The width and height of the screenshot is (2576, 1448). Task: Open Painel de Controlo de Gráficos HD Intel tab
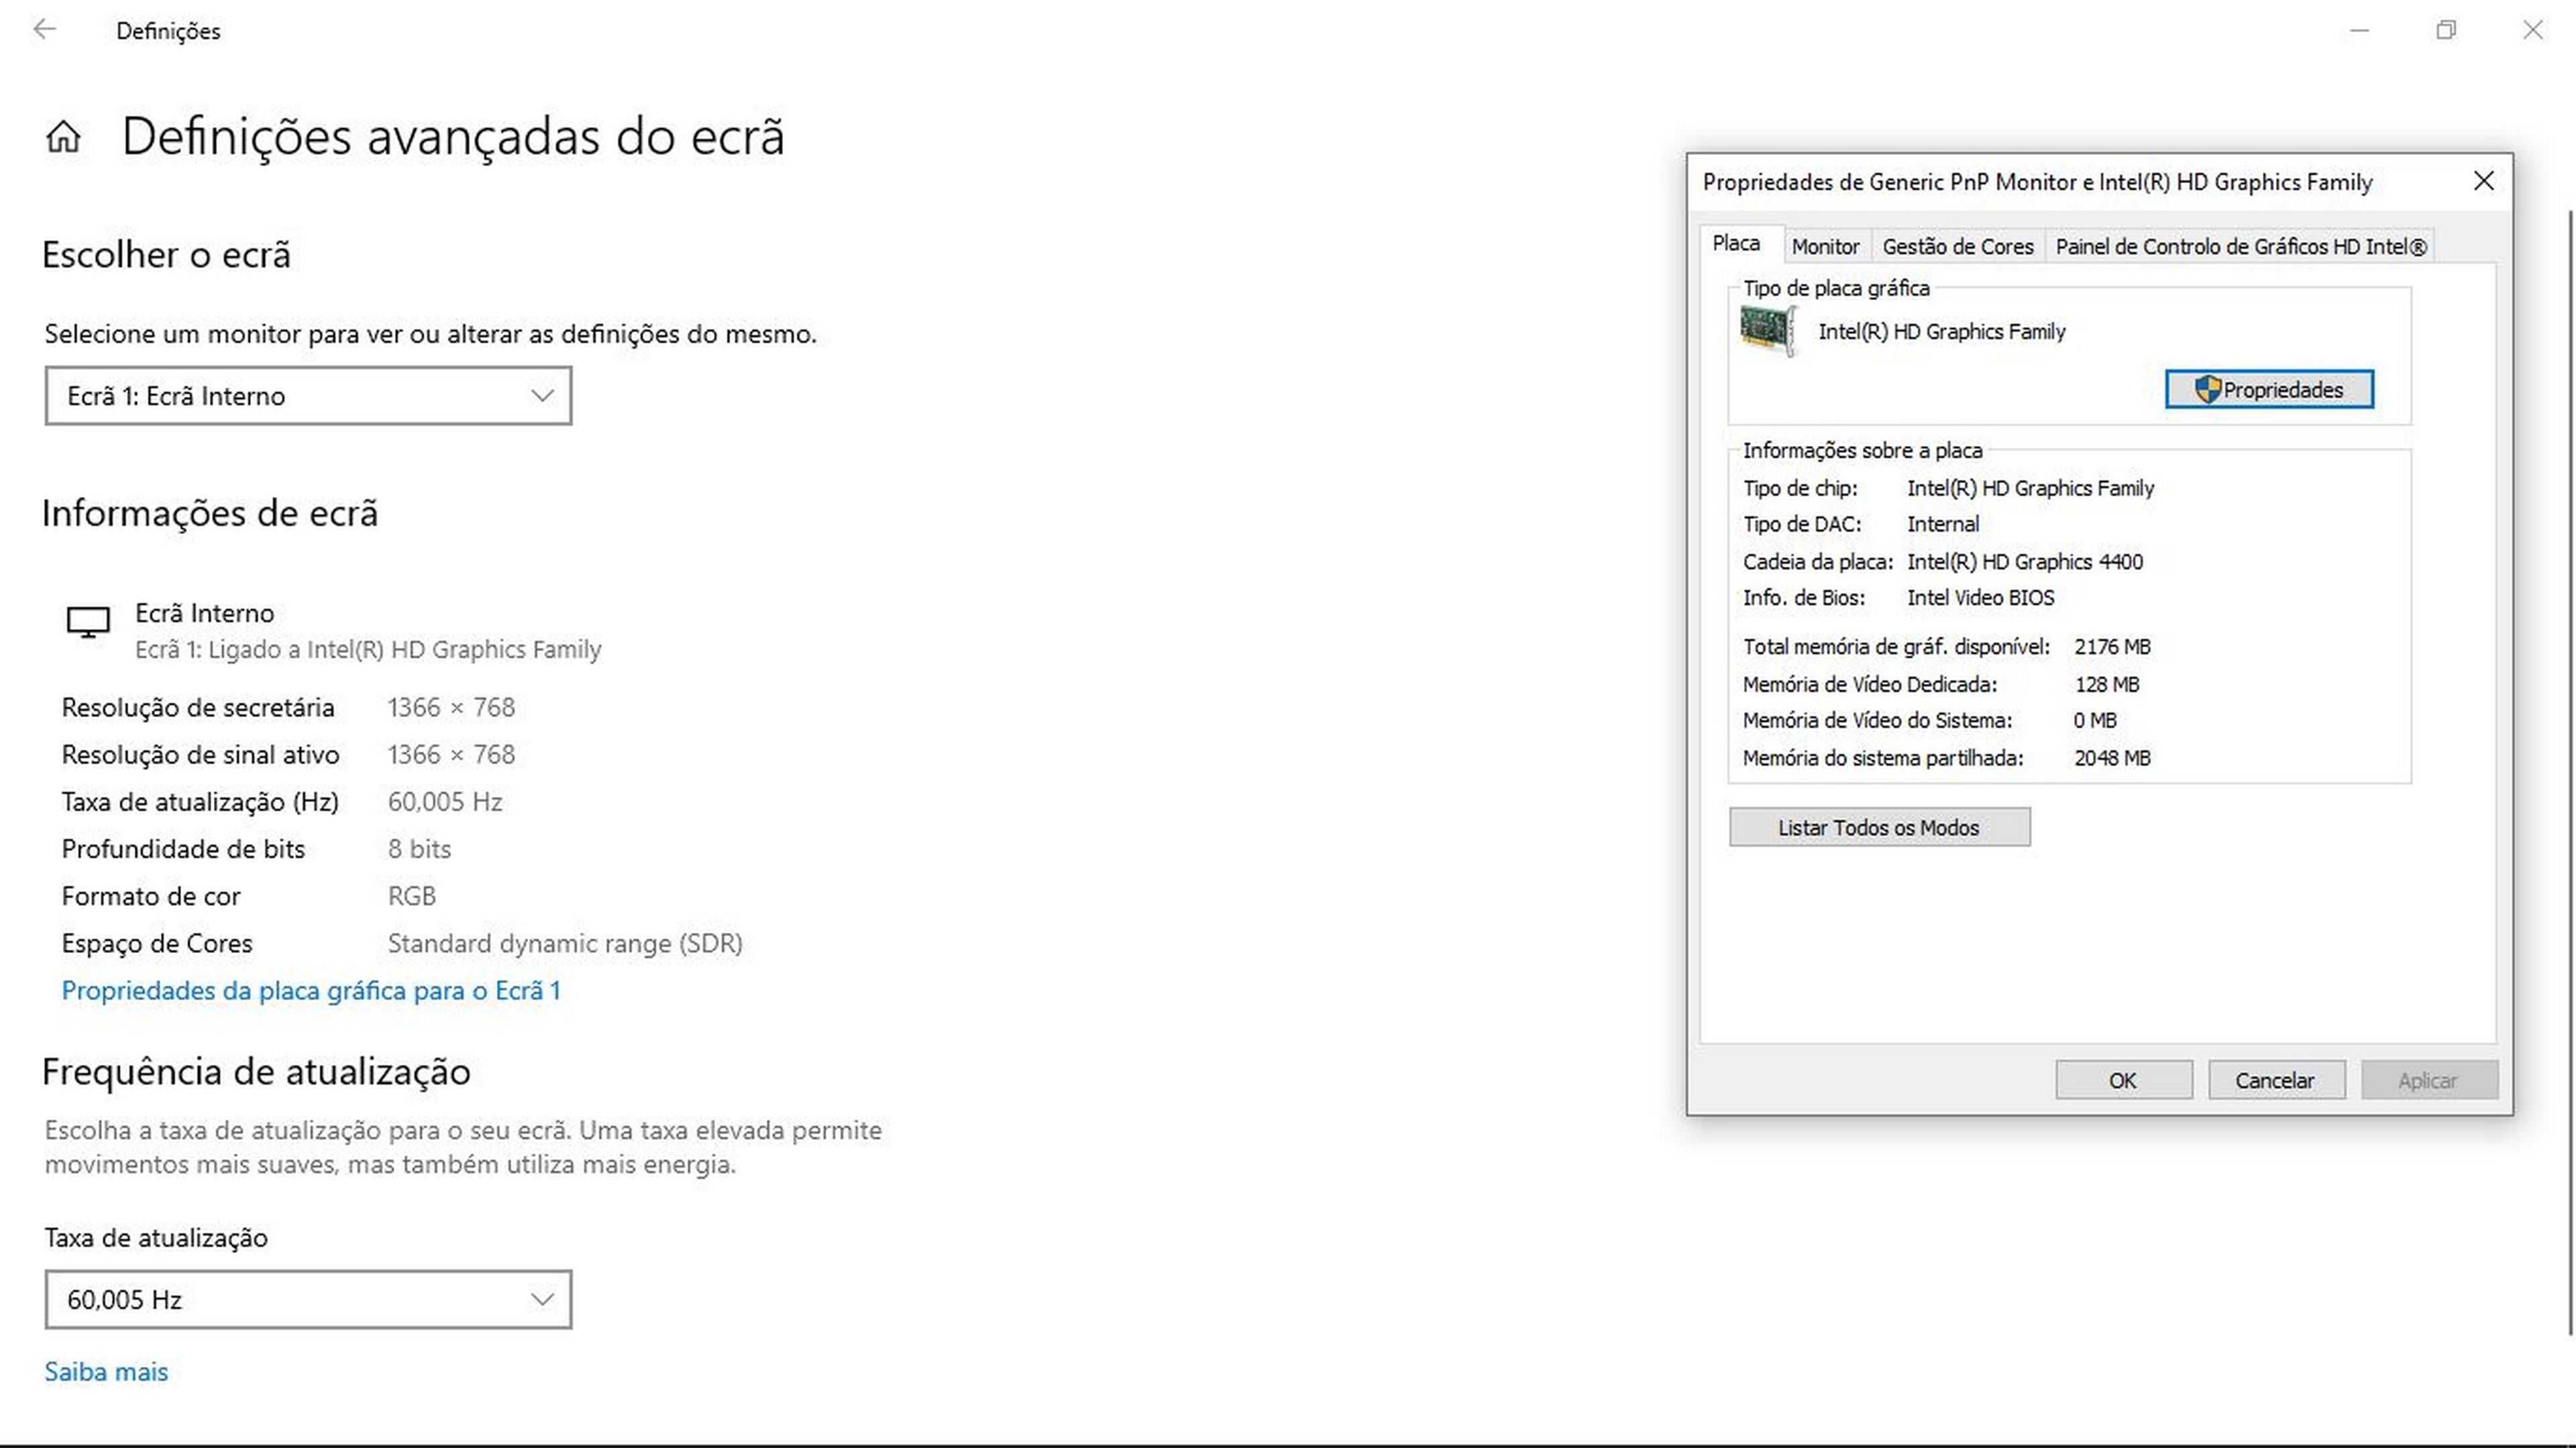point(2241,246)
